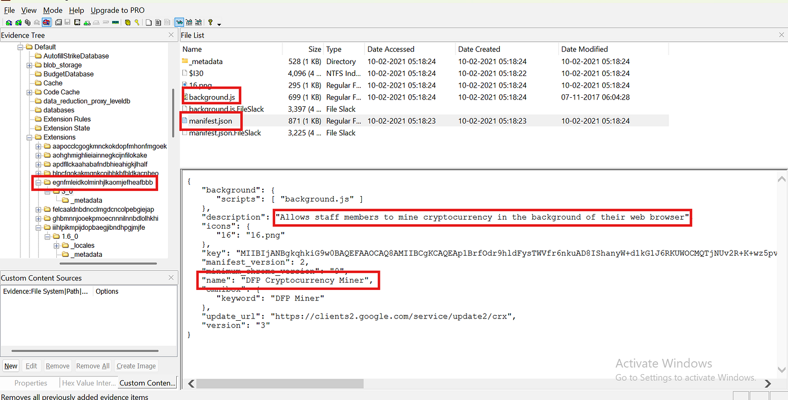Click the Remove button
This screenshot has width=788, height=400.
[57, 366]
